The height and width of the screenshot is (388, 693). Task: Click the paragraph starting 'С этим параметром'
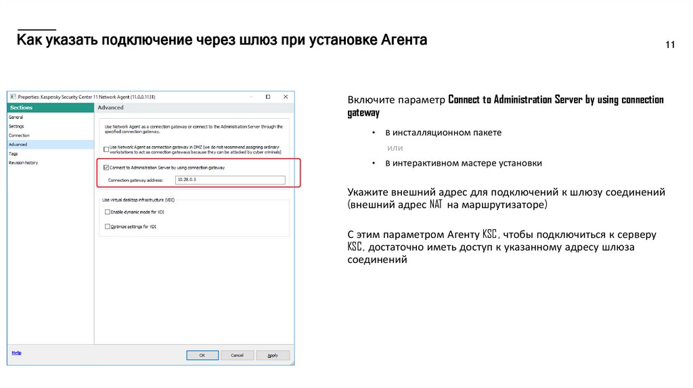pos(501,247)
